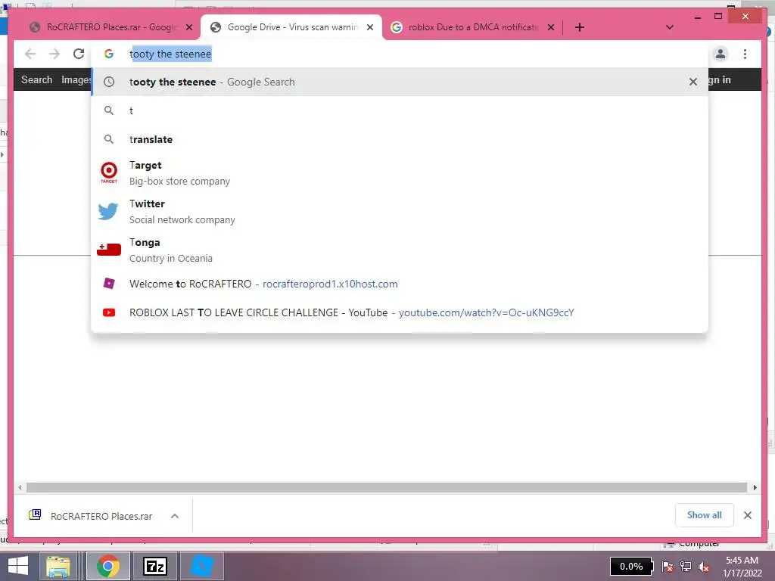Image resolution: width=775 pixels, height=581 pixels.
Task: Close the roblox DMCA notification tab
Action: point(551,27)
